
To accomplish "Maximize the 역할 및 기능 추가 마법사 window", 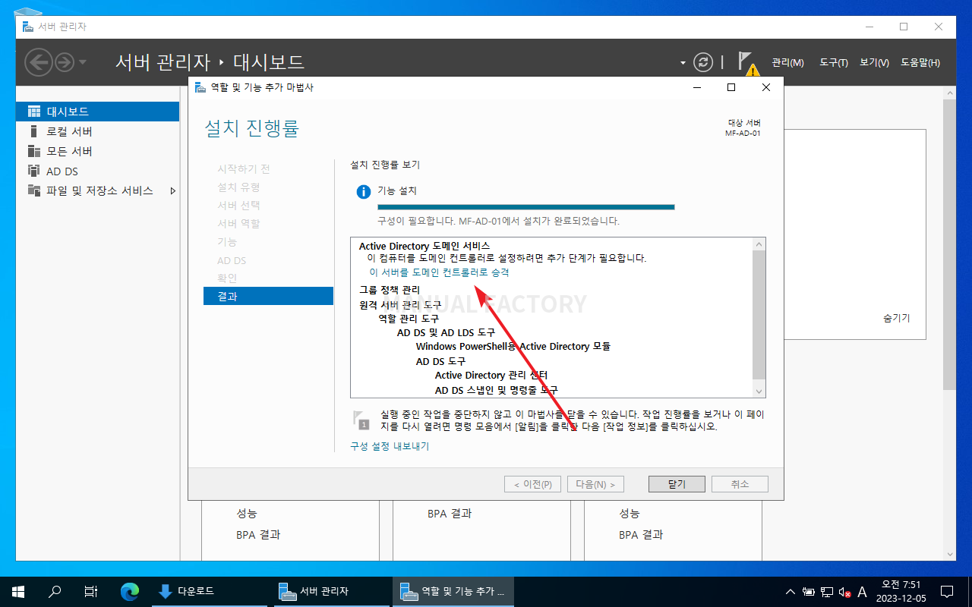I will 731,87.
